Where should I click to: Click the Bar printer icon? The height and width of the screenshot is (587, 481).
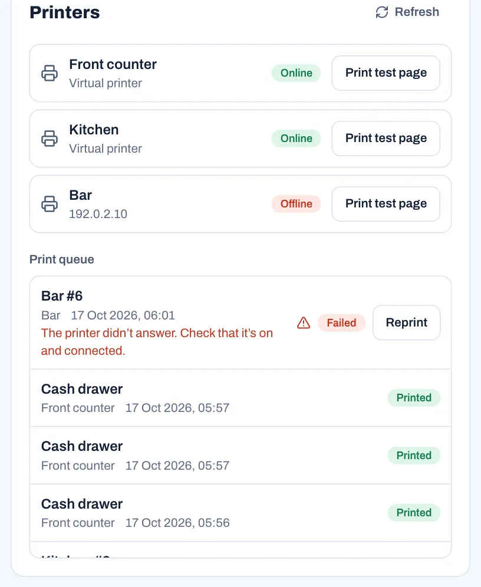click(50, 204)
